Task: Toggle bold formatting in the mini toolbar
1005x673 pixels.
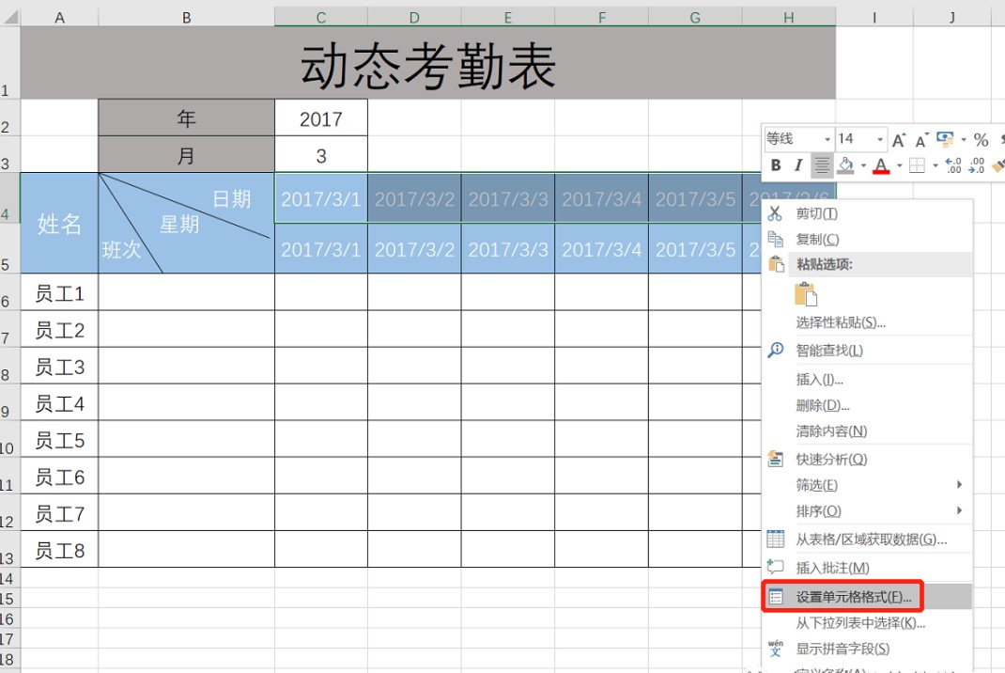Action: point(777,165)
